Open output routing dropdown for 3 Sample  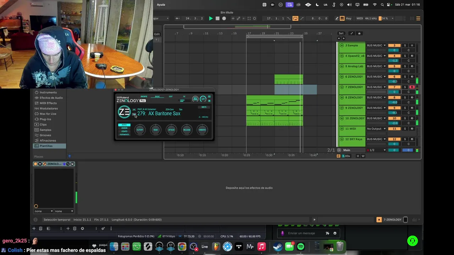pyautogui.click(x=376, y=45)
